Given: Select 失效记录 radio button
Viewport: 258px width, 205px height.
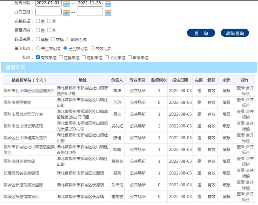Looking at the screenshot, I should click(x=93, y=48).
